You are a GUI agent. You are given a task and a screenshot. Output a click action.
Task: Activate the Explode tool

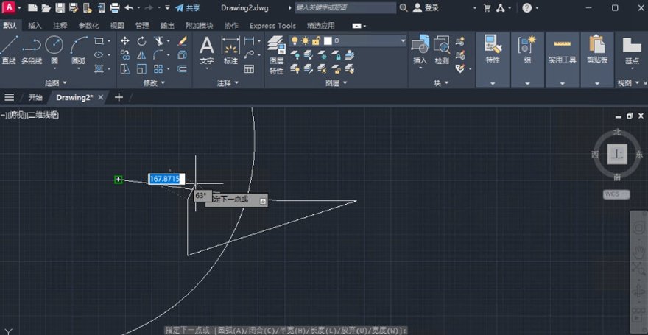[182, 54]
